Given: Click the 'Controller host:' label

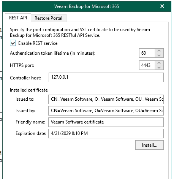Looking at the screenshot, I should click(25, 78).
